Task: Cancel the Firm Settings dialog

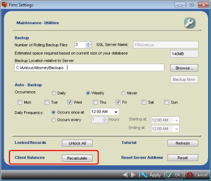Action: point(197,175)
